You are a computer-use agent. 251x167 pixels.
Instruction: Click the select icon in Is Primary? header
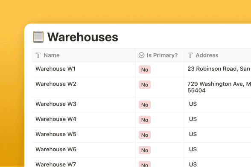pyautogui.click(x=142, y=55)
